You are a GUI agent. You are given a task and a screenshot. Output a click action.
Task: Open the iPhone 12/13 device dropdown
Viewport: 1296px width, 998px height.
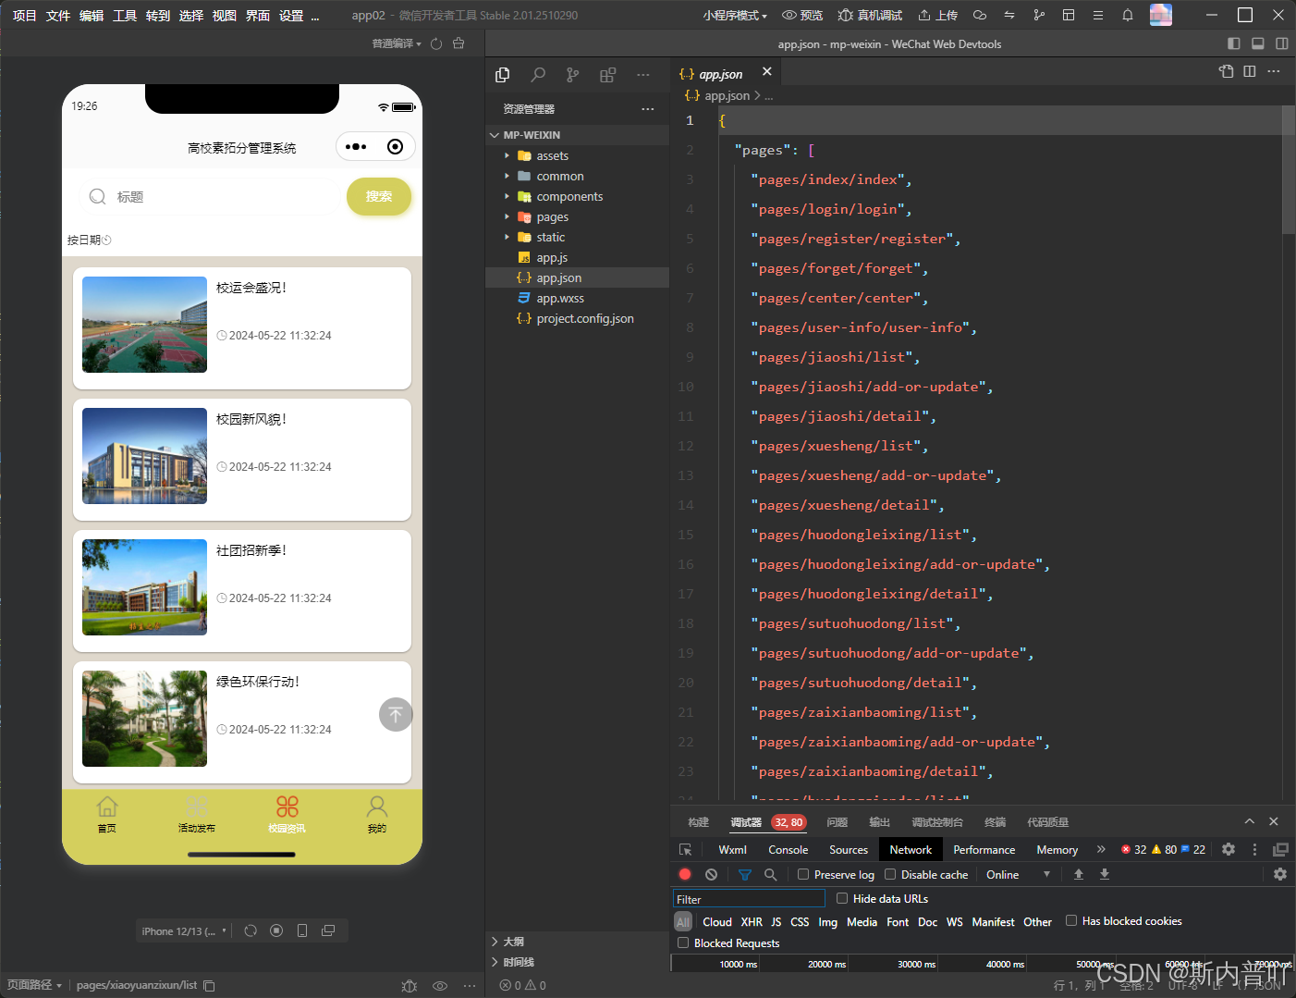(184, 931)
